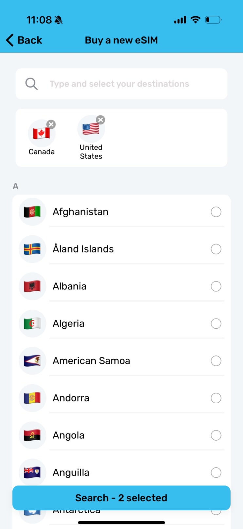The image size is (243, 529).
Task: Select the American Samoa radio button
Action: (x=216, y=361)
